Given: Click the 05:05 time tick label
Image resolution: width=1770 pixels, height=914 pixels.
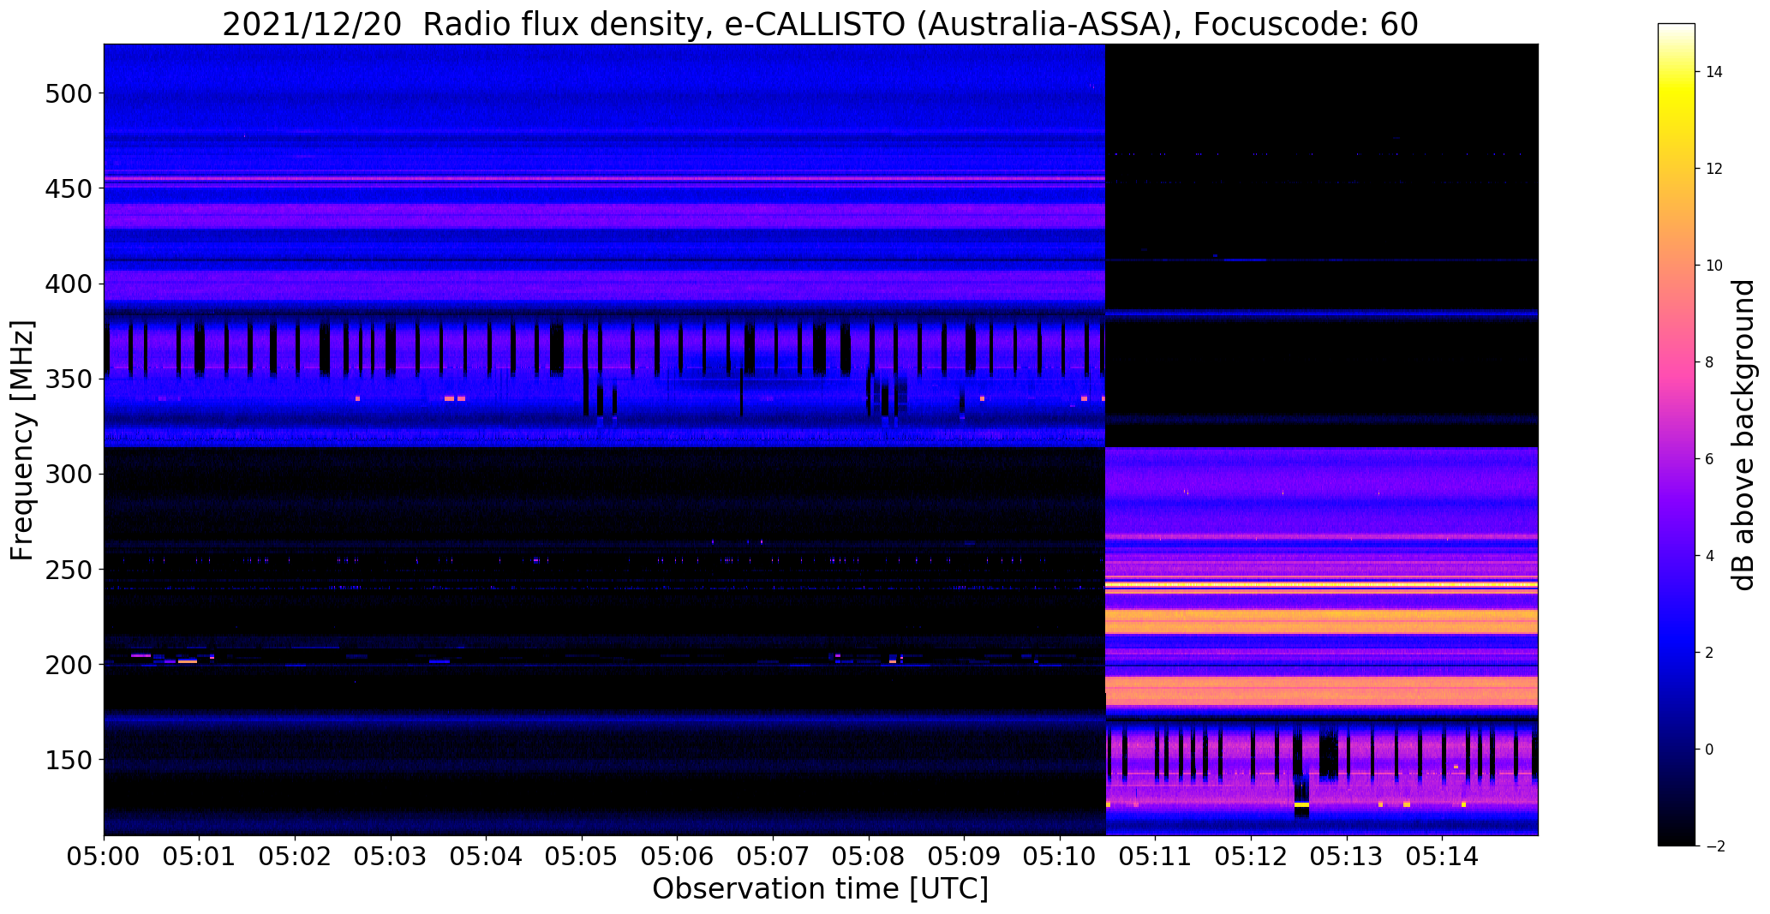Looking at the screenshot, I should (x=582, y=857).
